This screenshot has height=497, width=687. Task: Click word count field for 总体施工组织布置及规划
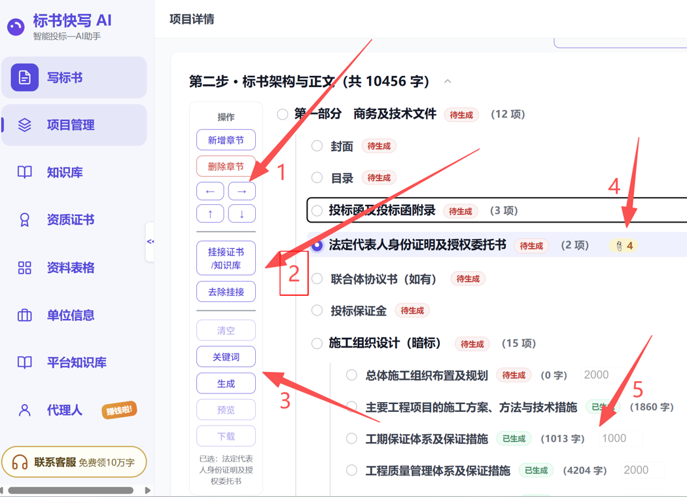(x=603, y=375)
